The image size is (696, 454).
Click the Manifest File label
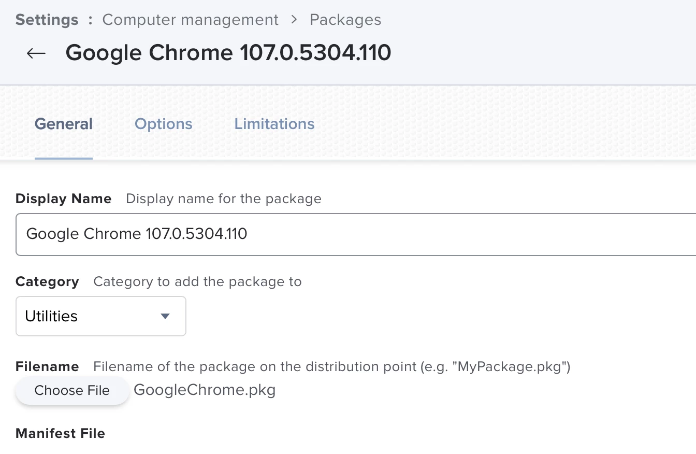[61, 433]
